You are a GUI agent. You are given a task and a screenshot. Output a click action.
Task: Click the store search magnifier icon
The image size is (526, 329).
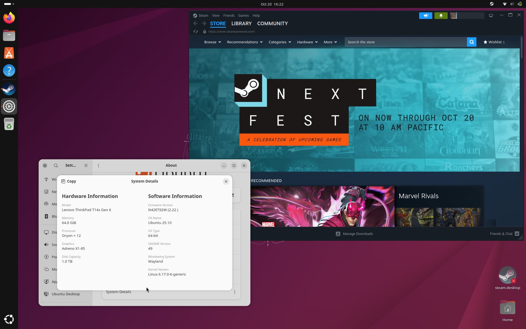coord(471,42)
